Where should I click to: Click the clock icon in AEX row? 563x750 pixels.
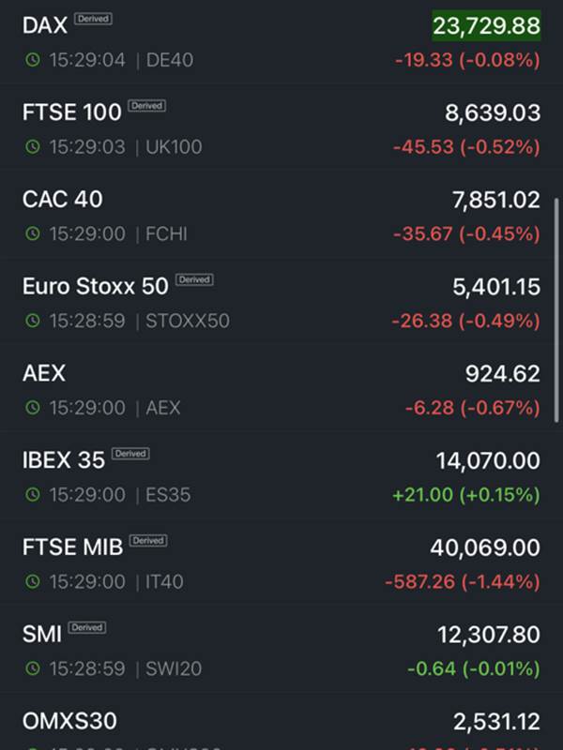pos(33,408)
